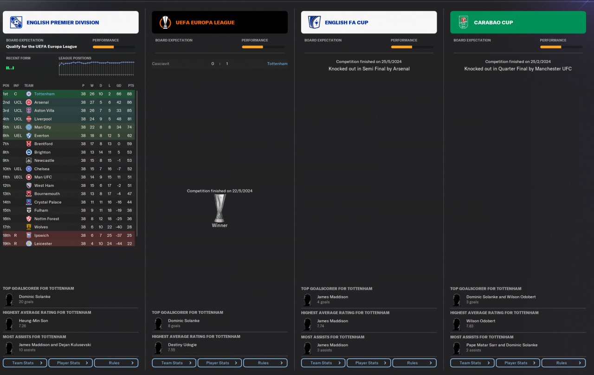
Task: Open Rules for English Premier Division
Action: pos(116,363)
